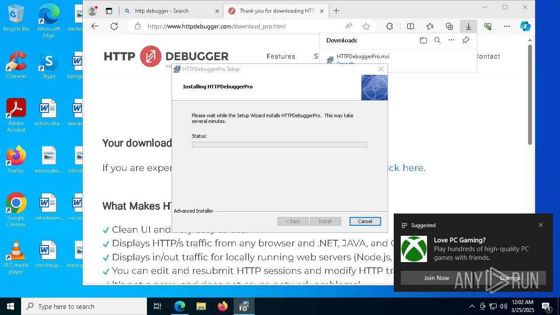The height and width of the screenshot is (315, 560).
Task: Pin the Downloads panel
Action: [x=465, y=40]
